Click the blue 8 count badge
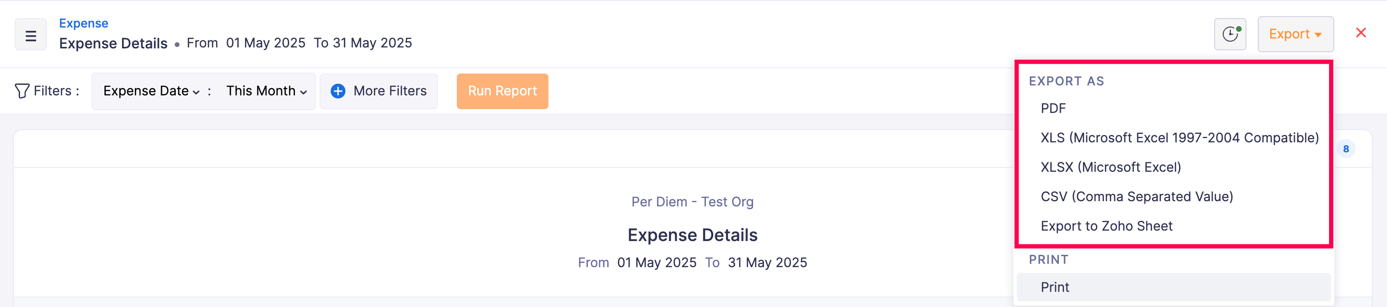The height and width of the screenshot is (307, 1387). pyautogui.click(x=1346, y=148)
